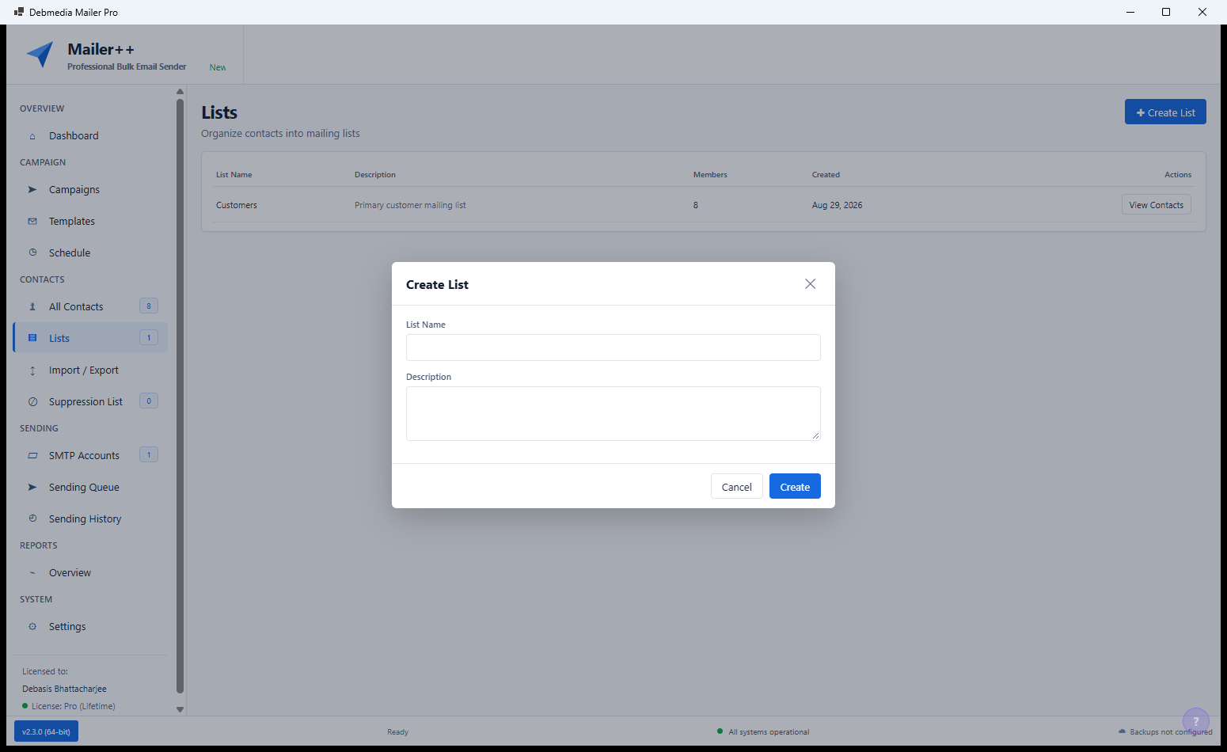Click the Mailer++ paper plane logo
Viewport: 1227px width, 752px height.
(40, 55)
